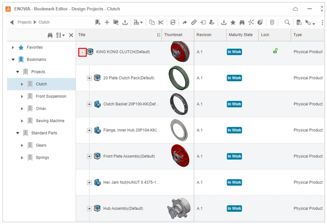Click Projects in the breadcrumb path
Screen dimensions: 327x224
tap(25, 22)
